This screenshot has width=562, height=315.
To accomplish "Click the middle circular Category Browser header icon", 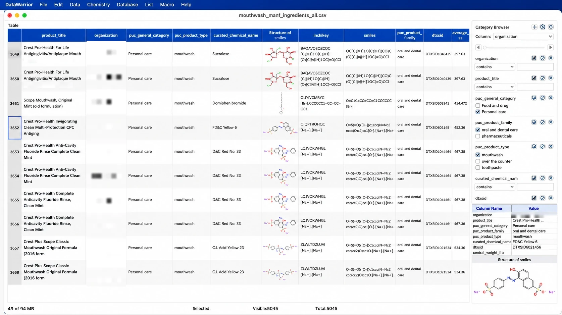I will 543,27.
